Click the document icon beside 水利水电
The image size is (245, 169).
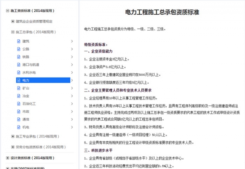point(18,72)
